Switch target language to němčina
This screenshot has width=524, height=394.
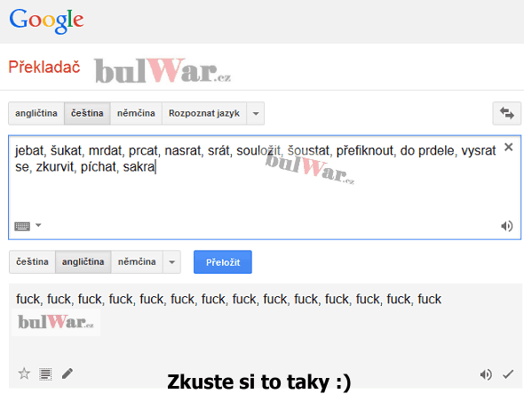(137, 261)
